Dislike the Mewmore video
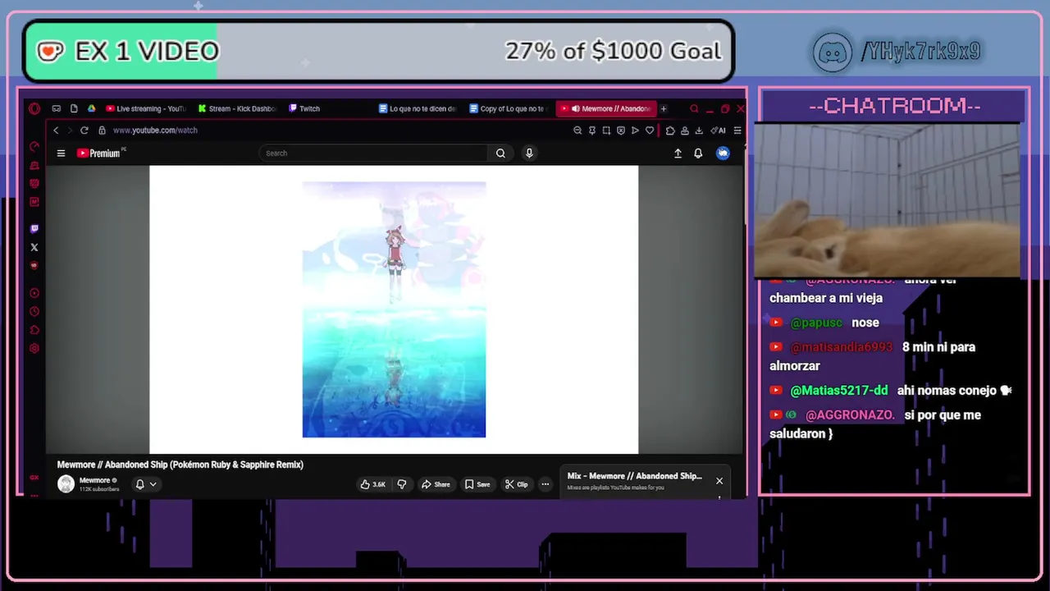 point(402,484)
